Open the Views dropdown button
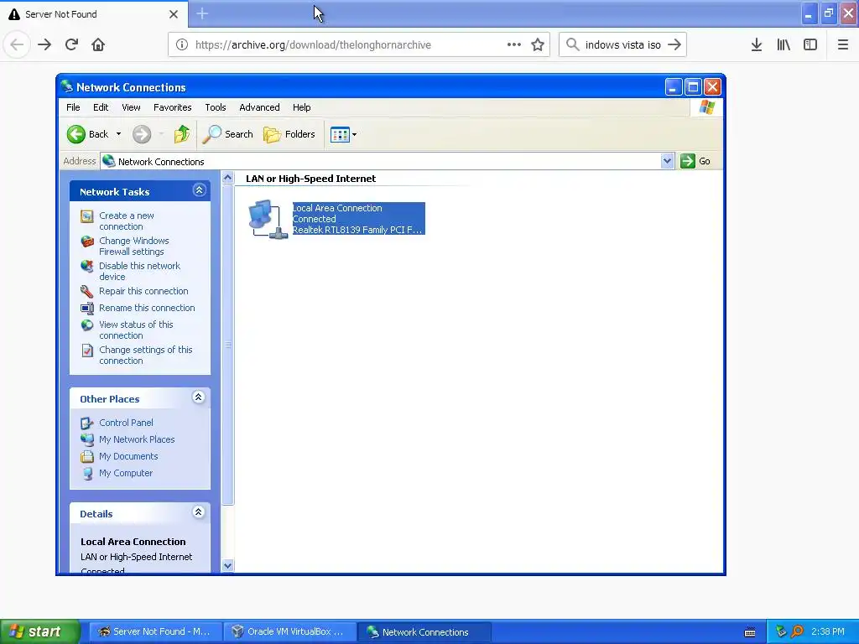Image resolution: width=859 pixels, height=644 pixels. 343,134
